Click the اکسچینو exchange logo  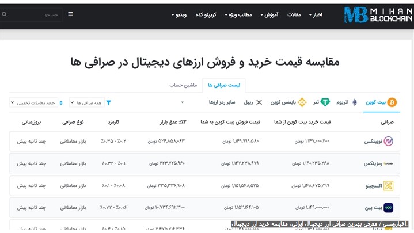pyautogui.click(x=389, y=186)
